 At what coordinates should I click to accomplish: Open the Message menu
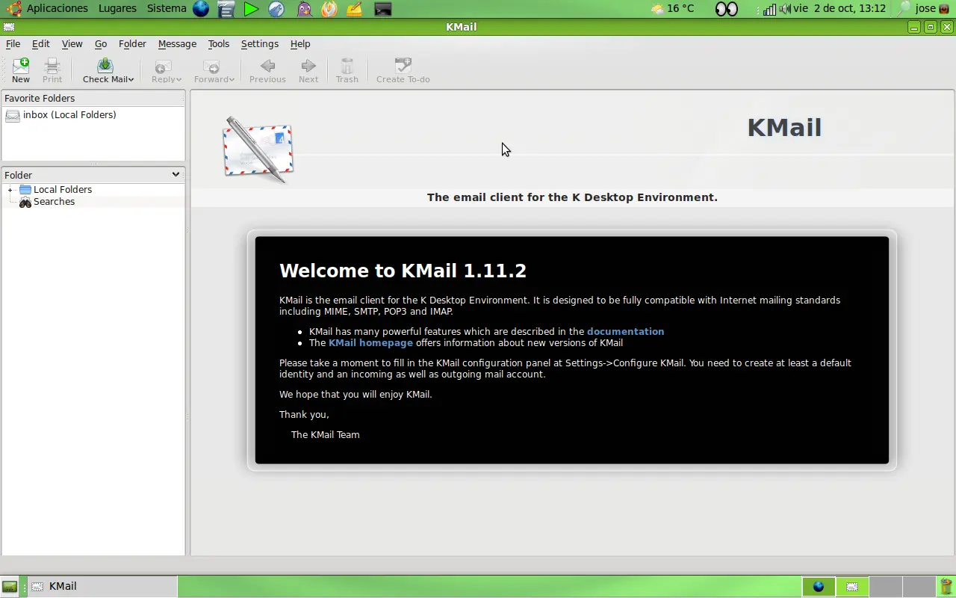177,44
